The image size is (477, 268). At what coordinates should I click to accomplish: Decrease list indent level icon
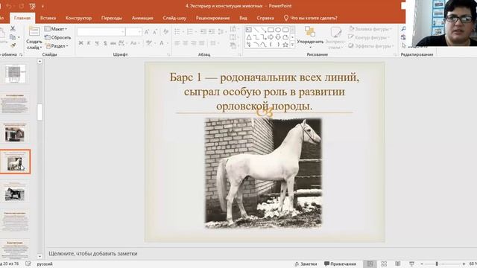203,31
